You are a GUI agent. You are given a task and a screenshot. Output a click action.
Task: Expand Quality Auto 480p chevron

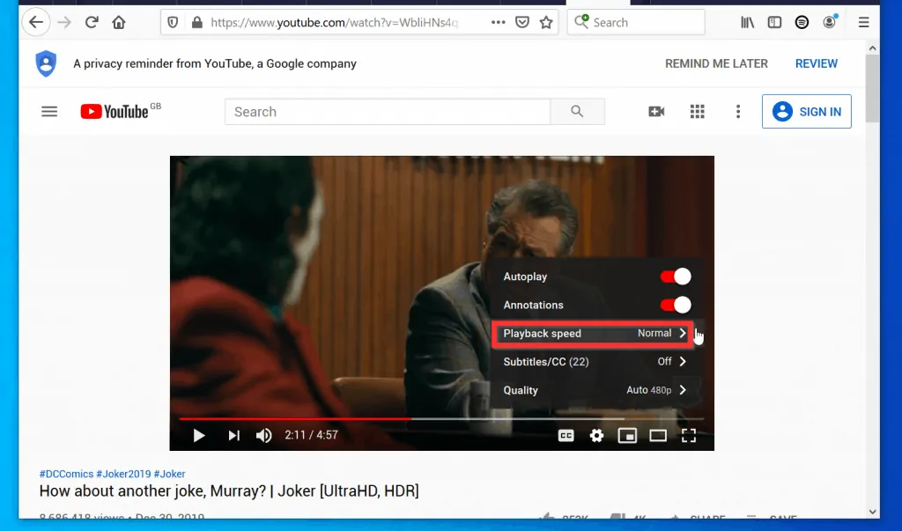point(683,389)
